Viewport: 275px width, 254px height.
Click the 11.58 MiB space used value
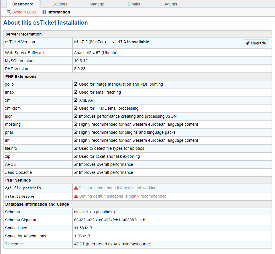[83, 228]
